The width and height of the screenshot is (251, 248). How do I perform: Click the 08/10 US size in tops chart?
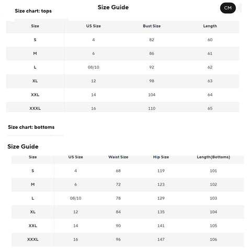[94, 67]
